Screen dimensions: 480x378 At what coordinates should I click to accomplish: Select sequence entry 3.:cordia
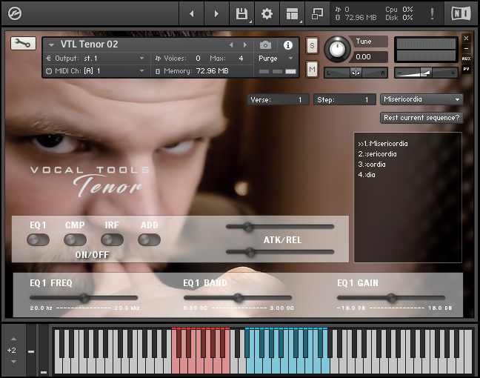point(372,165)
